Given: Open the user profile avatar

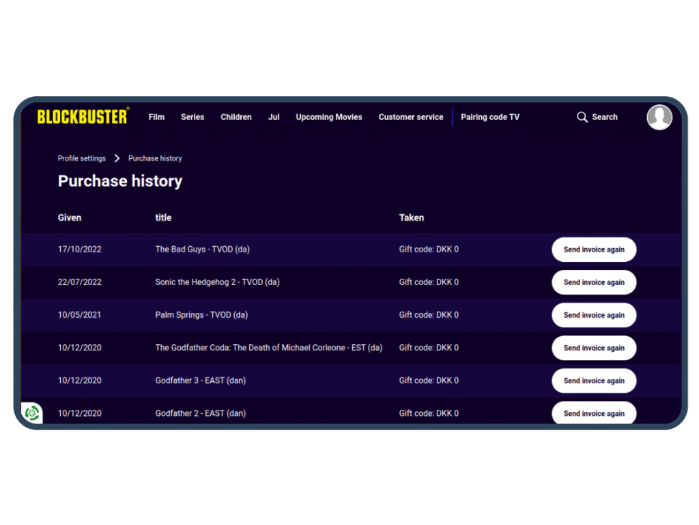Looking at the screenshot, I should click(659, 117).
